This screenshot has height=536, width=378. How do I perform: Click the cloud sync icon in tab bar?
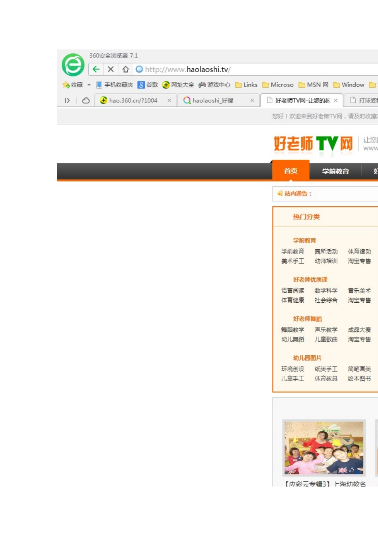tap(86, 100)
